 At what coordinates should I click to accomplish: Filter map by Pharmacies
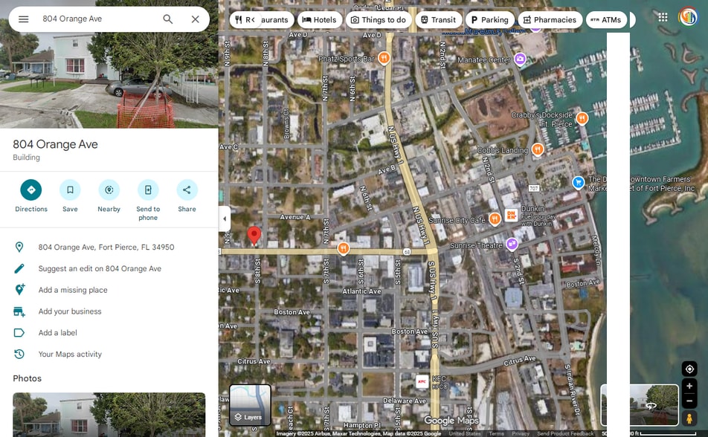coord(550,20)
